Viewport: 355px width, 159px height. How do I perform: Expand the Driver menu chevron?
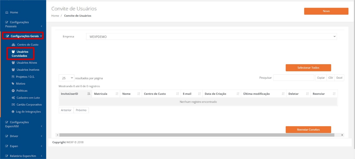click(41, 136)
